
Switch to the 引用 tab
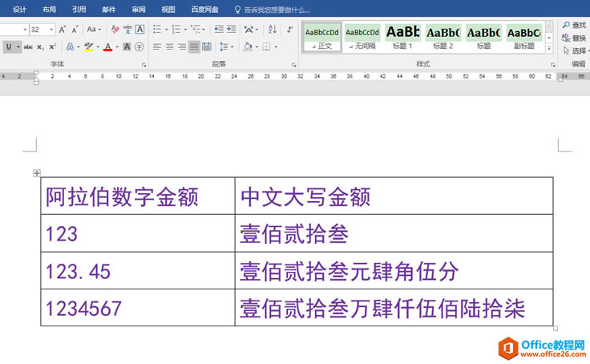(x=79, y=10)
